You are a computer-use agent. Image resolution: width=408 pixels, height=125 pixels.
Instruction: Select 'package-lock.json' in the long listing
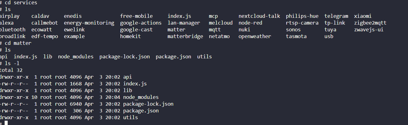point(148,104)
